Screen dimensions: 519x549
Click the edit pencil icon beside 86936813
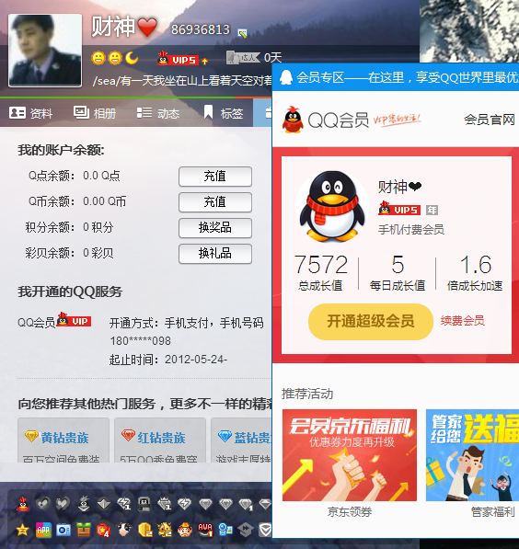[x=242, y=33]
